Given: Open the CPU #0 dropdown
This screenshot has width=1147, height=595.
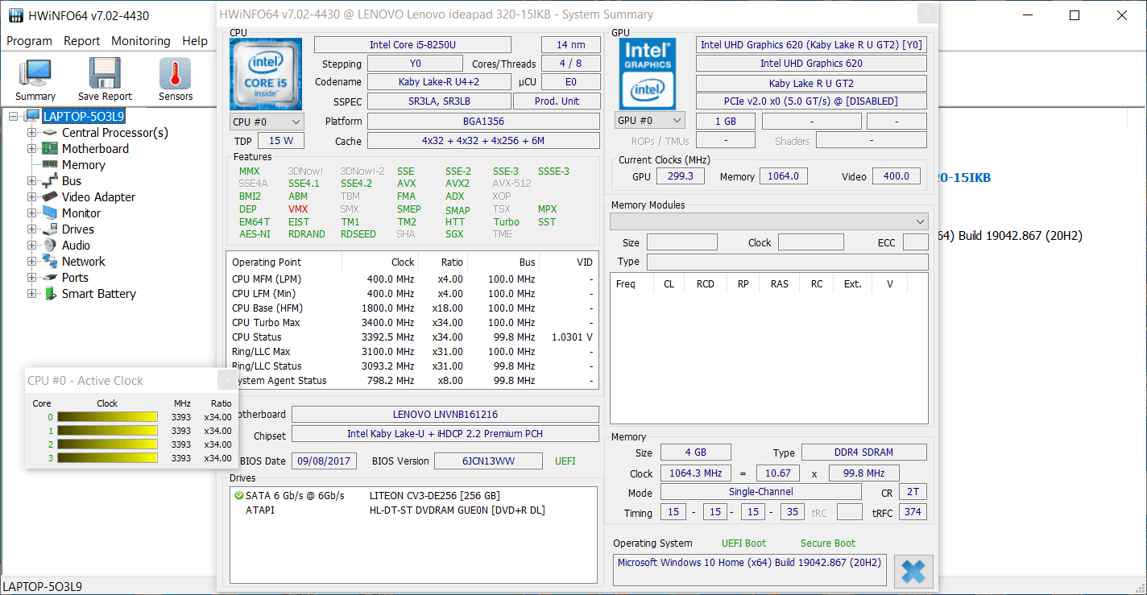Looking at the screenshot, I should (267, 122).
